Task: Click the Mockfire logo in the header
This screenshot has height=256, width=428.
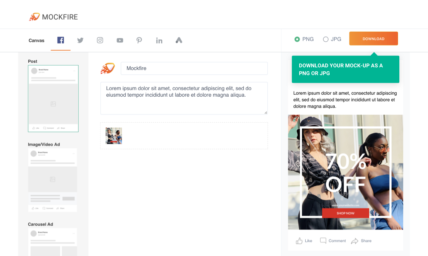Action: click(x=34, y=17)
